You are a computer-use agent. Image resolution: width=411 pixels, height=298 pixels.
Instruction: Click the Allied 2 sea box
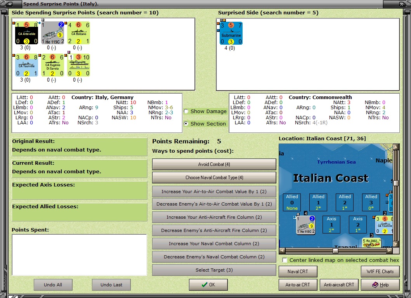pos(345,202)
